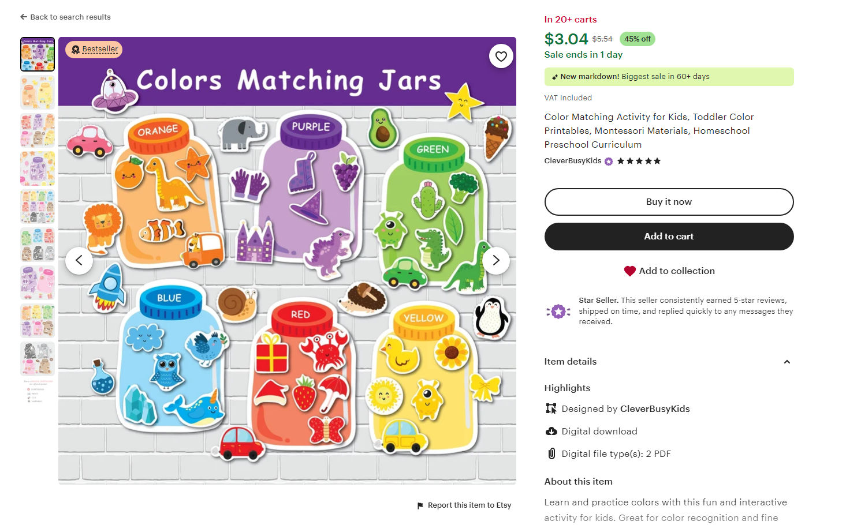Favorite the listing with the heart icon
Image resolution: width=846 pixels, height=525 pixels.
[x=501, y=56]
